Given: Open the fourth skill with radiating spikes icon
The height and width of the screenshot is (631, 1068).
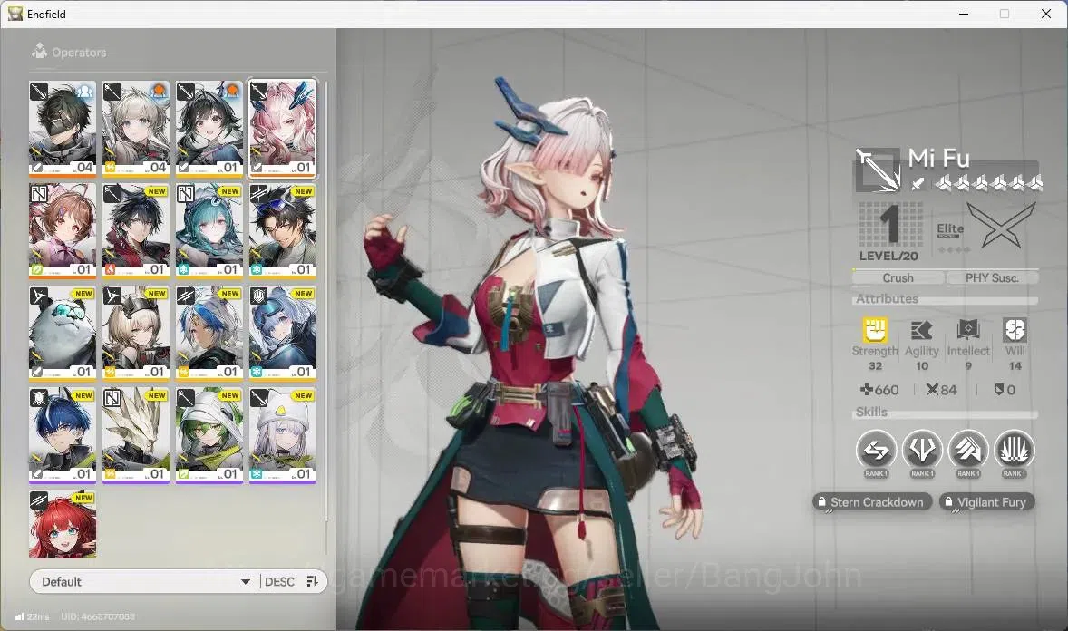Looking at the screenshot, I should (1015, 451).
